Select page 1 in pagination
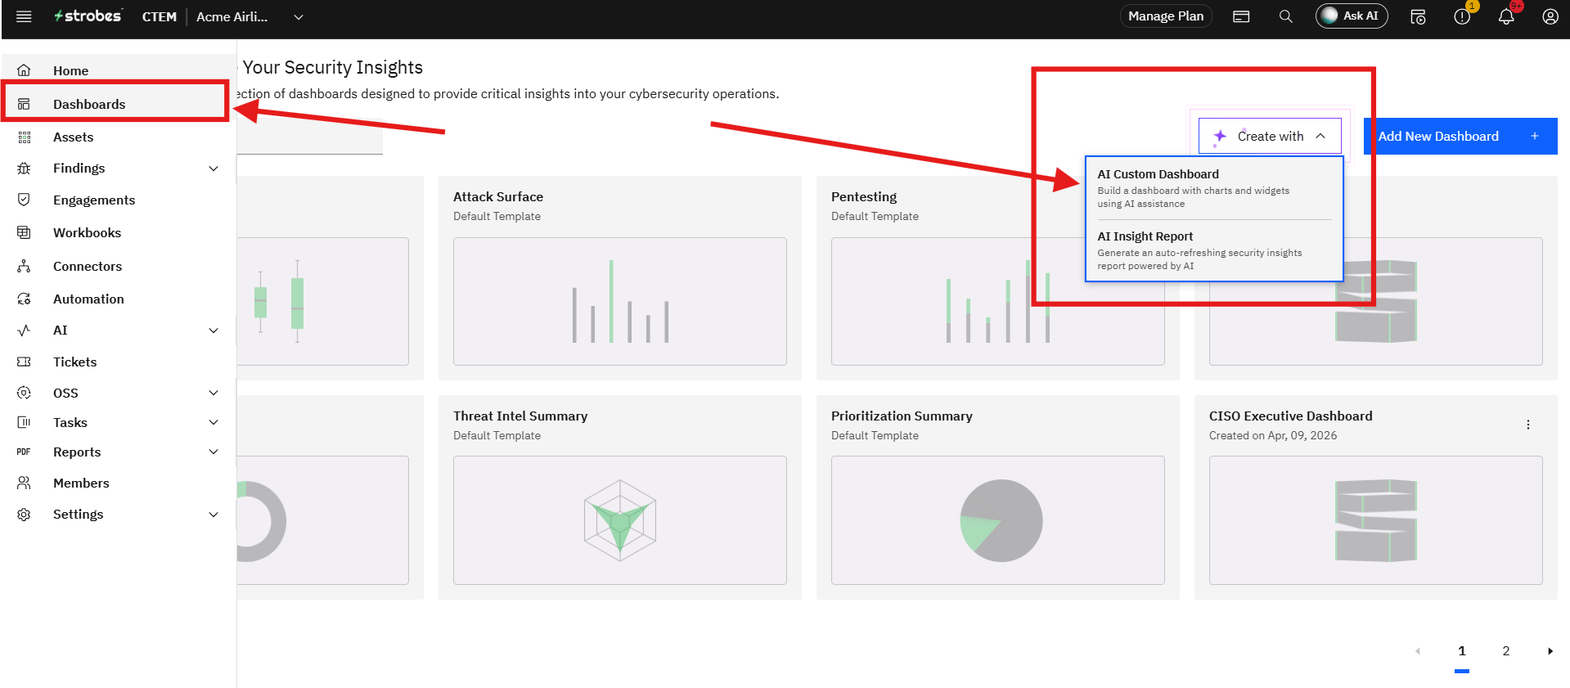 1462,651
